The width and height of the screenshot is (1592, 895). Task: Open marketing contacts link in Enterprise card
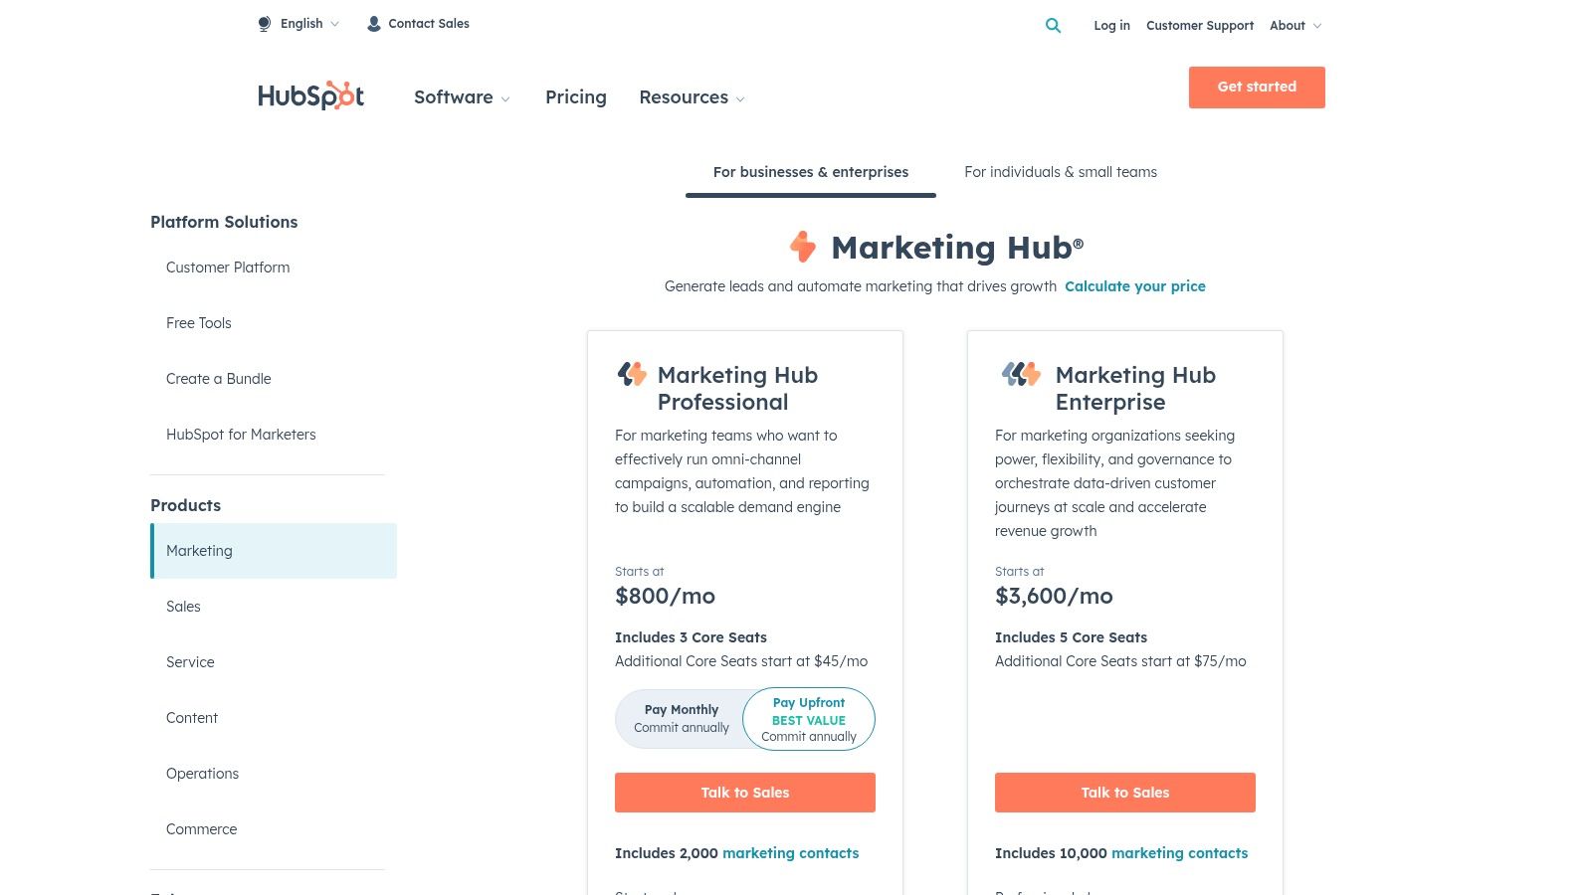point(1179,853)
